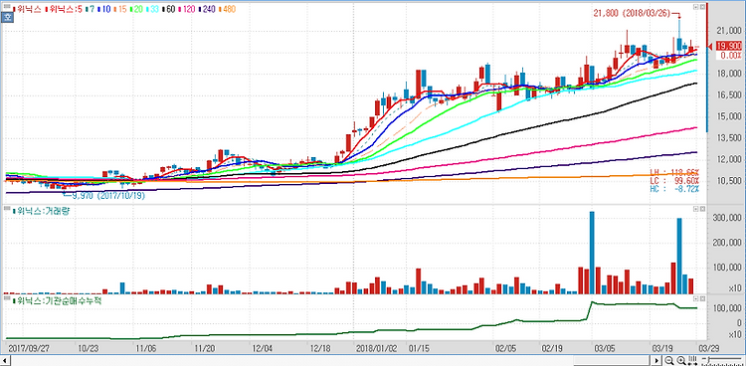Viewport: 746px width, 366px height.
Task: Click the 2018/01/02 date axis label
Action: point(376,347)
